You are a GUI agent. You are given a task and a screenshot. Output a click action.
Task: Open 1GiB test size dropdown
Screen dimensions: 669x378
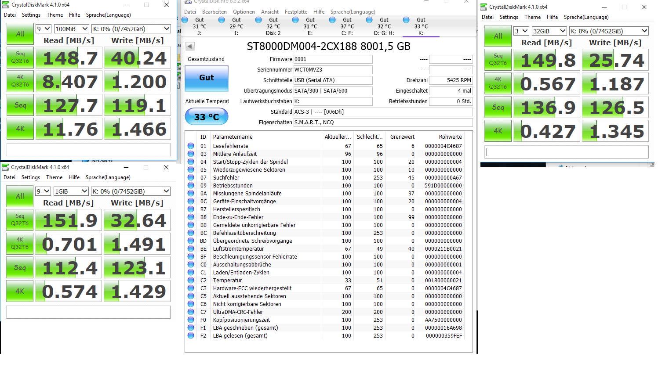[71, 191]
